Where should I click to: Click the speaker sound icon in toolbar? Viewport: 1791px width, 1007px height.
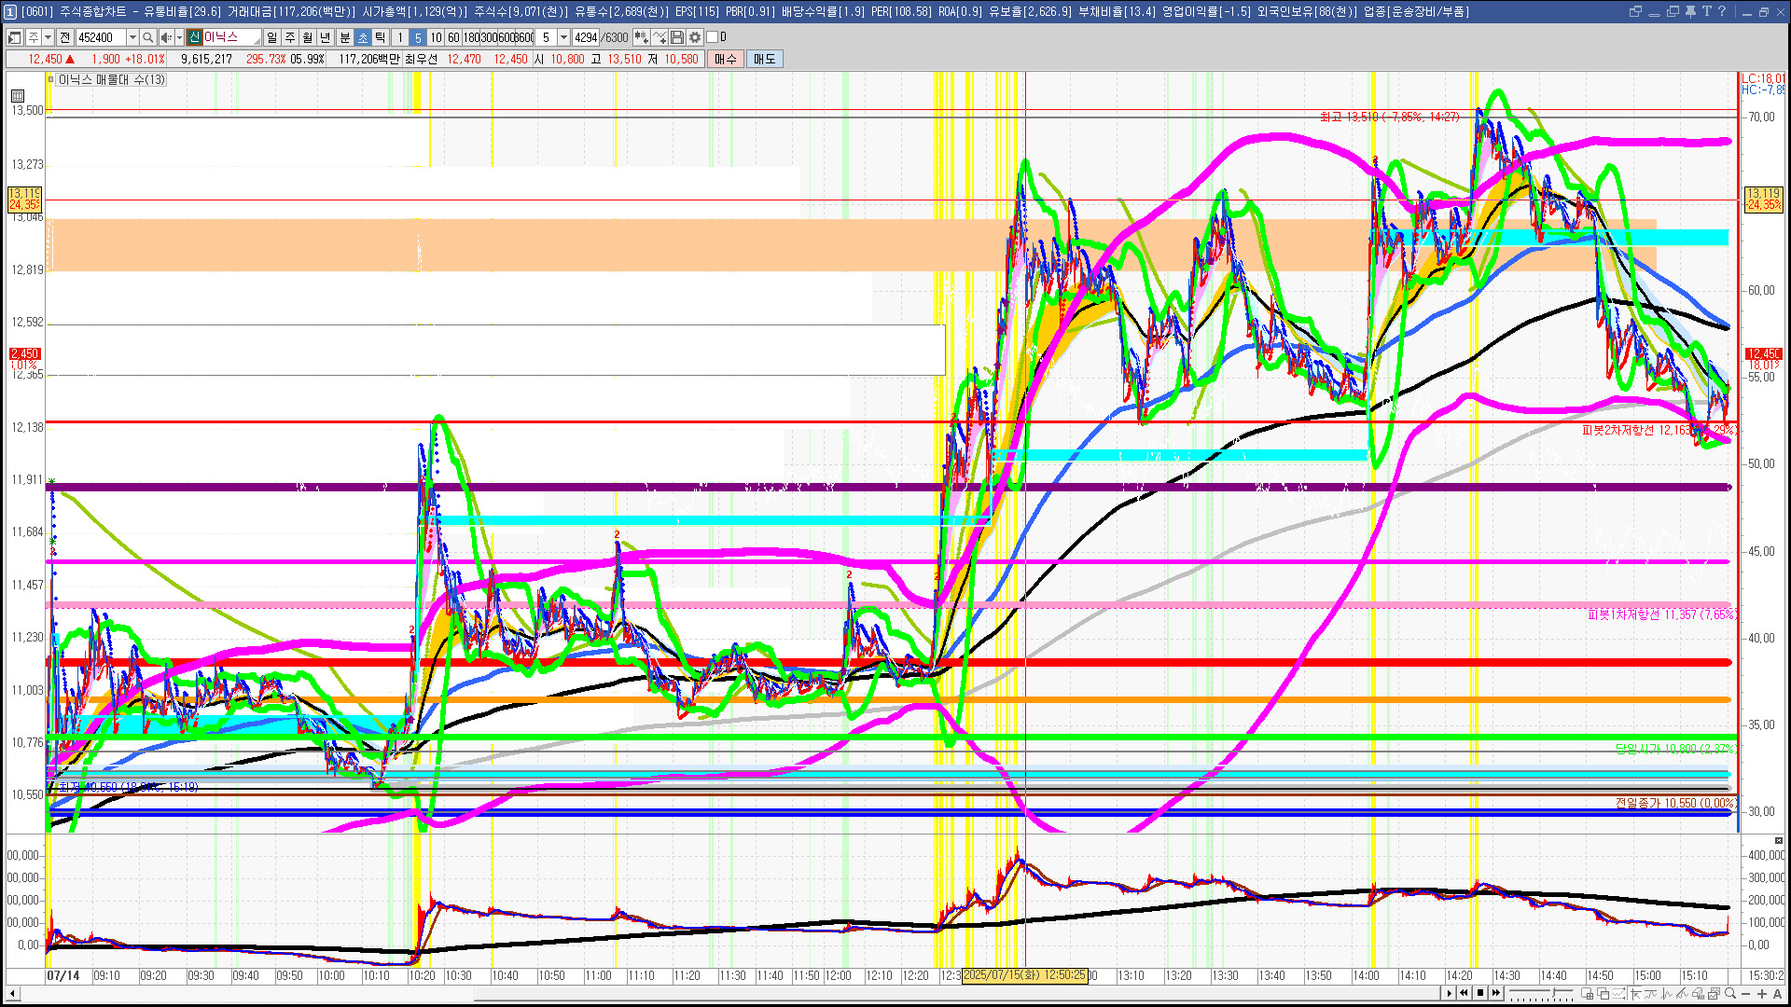click(165, 37)
